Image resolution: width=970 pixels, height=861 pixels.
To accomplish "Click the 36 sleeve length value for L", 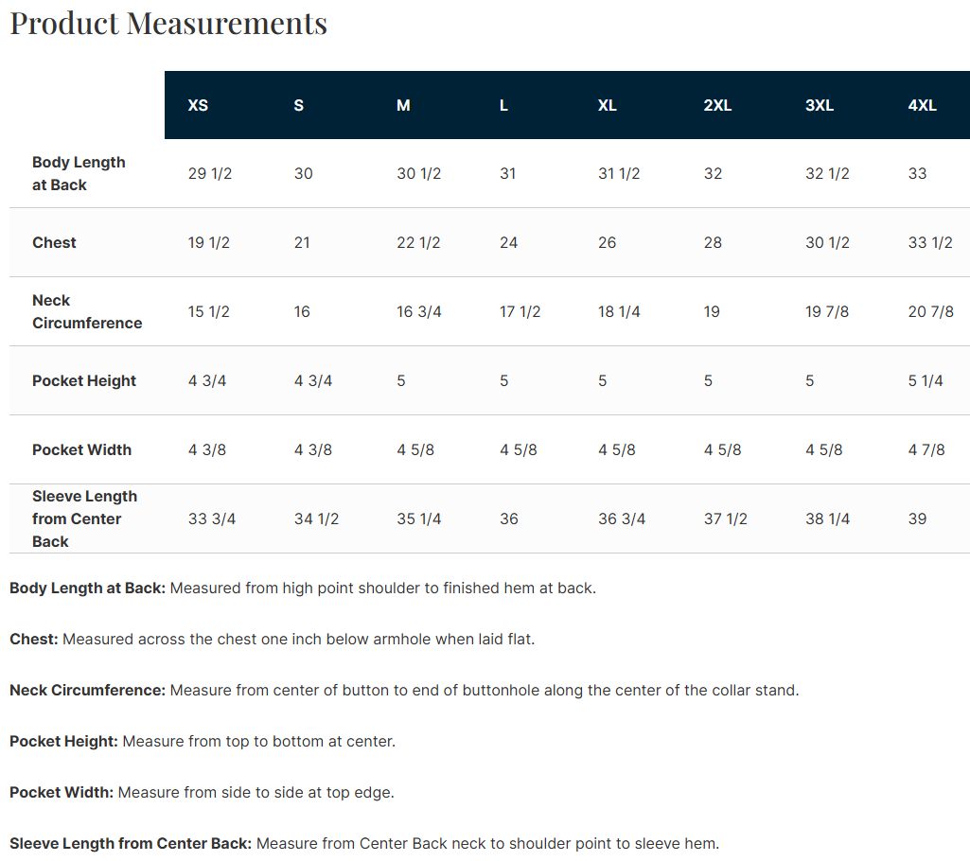I will [508, 518].
